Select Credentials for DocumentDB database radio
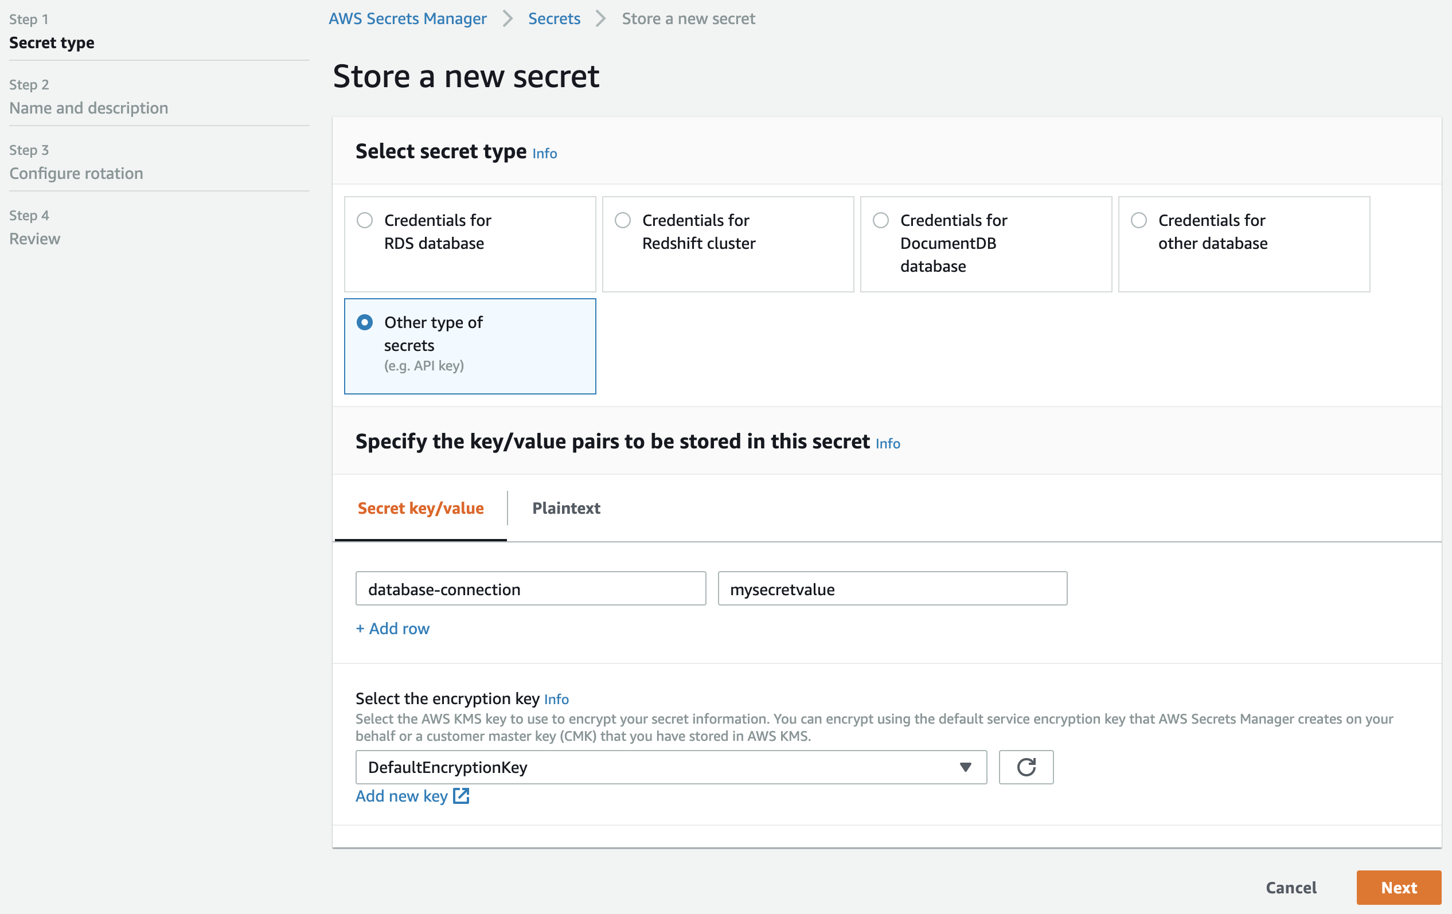 881,220
